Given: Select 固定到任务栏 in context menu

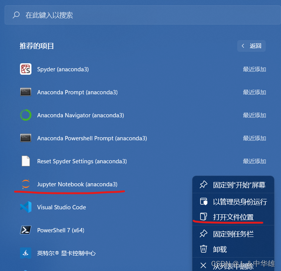Looking at the screenshot, I should 233,234.
